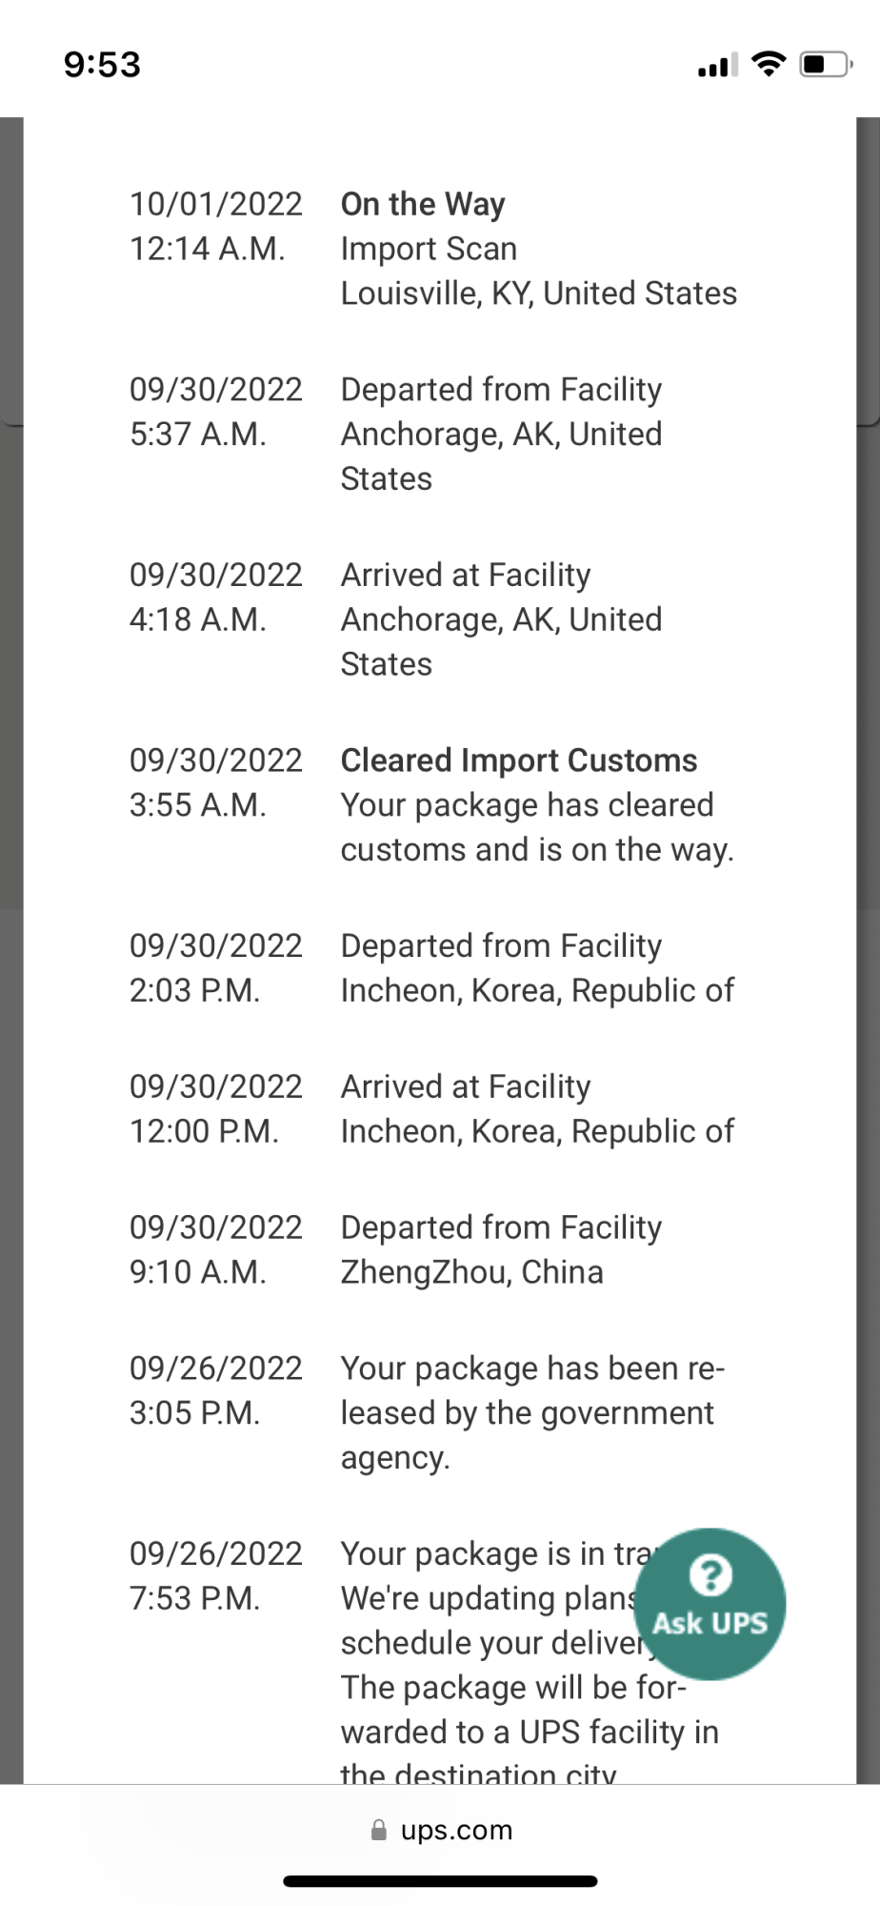Tap the cellular signal bars icon

click(718, 66)
